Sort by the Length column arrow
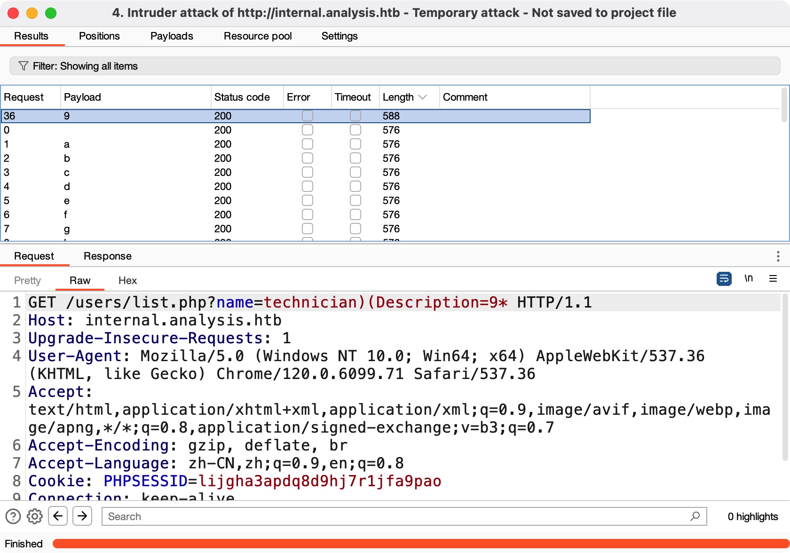This screenshot has height=553, width=790. (423, 97)
